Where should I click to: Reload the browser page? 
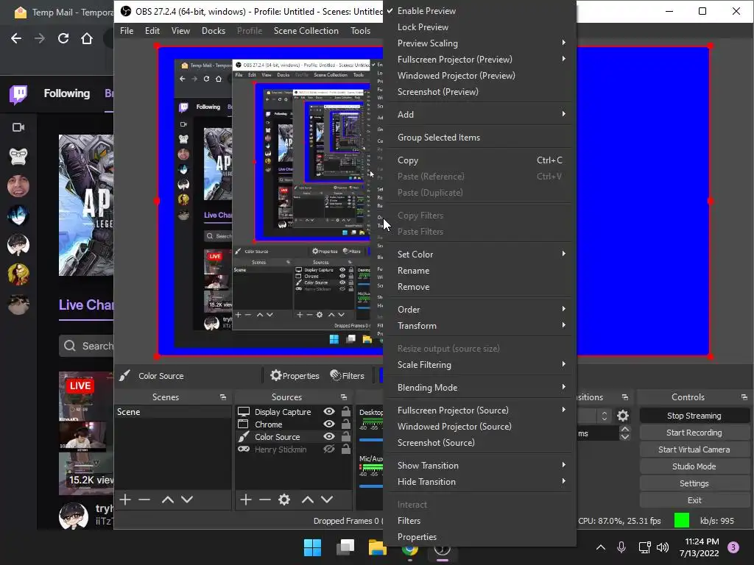63,38
